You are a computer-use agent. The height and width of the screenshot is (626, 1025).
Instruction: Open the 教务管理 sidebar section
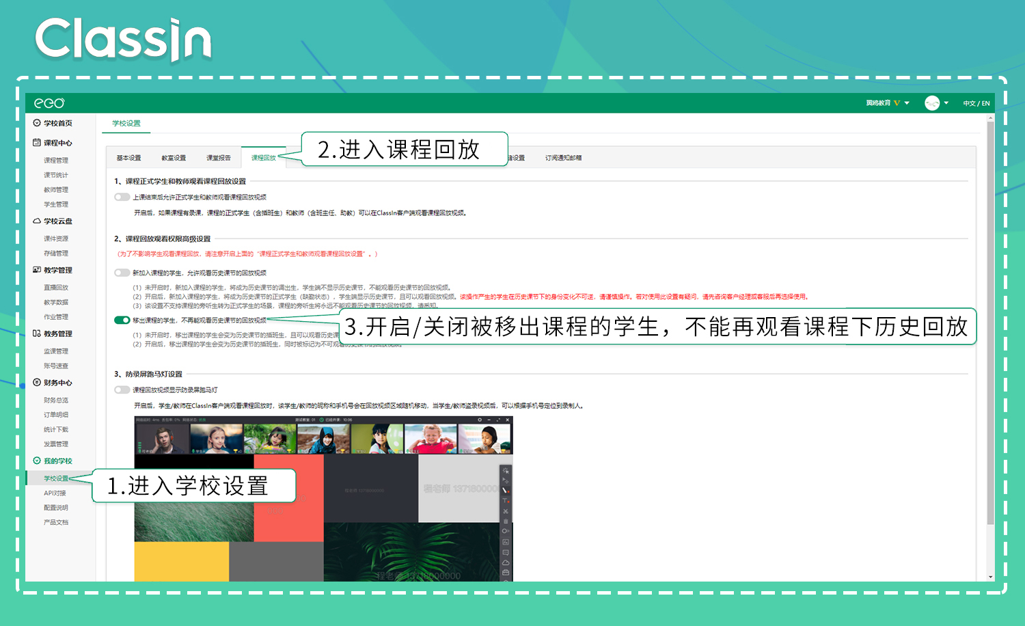pyautogui.click(x=53, y=334)
